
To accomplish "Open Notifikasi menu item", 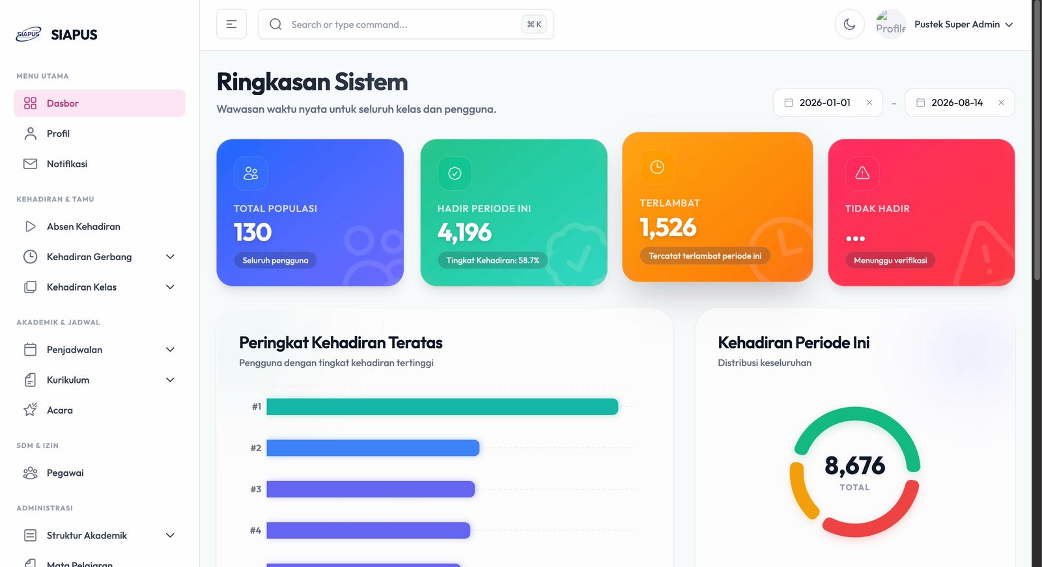I will coord(100,164).
